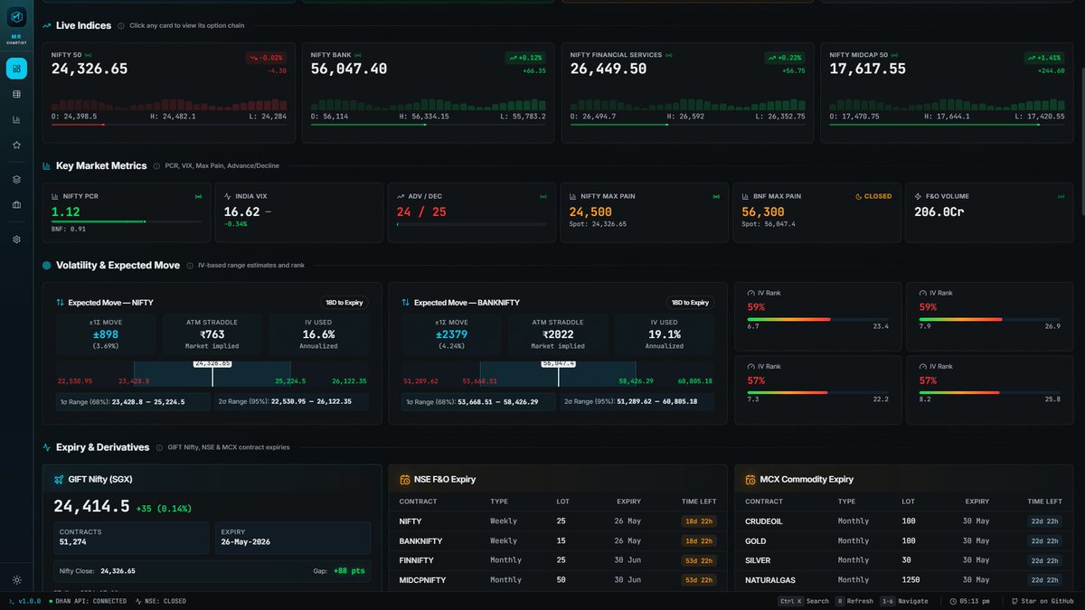
Task: Select the SILVER row in MCX table
Action: [904, 560]
